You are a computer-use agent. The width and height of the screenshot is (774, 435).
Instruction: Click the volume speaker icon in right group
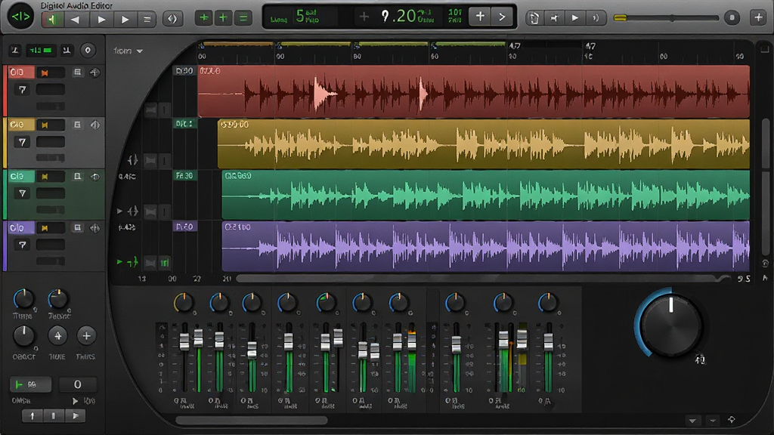point(596,18)
